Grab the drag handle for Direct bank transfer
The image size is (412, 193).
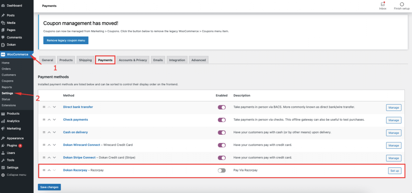pyautogui.click(x=44, y=107)
